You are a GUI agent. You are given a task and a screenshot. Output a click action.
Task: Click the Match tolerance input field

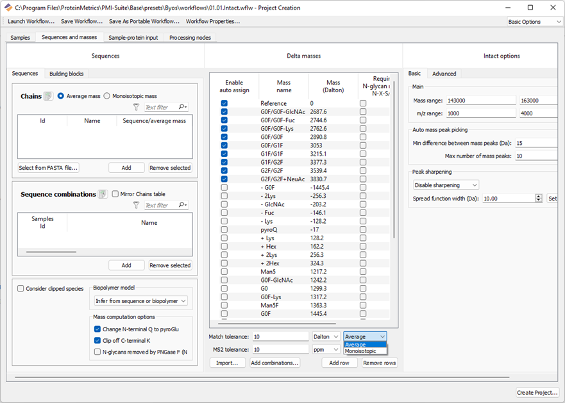tap(281, 336)
